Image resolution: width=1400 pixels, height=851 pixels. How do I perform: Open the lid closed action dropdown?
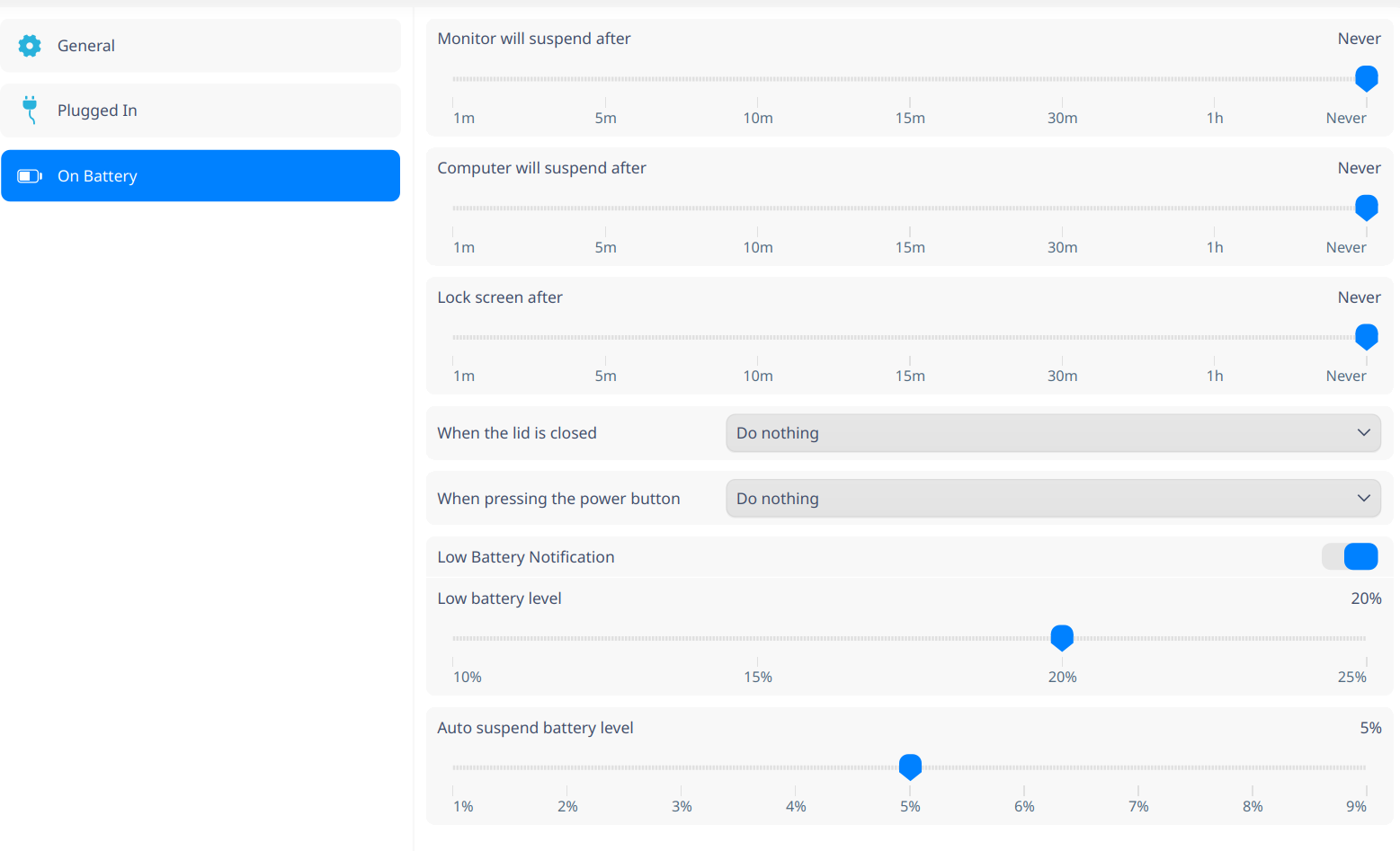(1052, 433)
